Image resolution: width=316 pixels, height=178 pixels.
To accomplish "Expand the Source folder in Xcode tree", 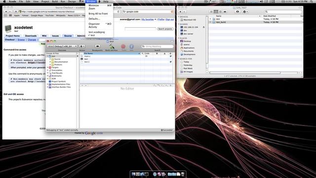I will click(50, 59).
